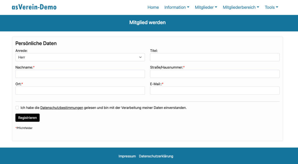
Task: Focus the E-Mail input field
Action: pos(214,91)
